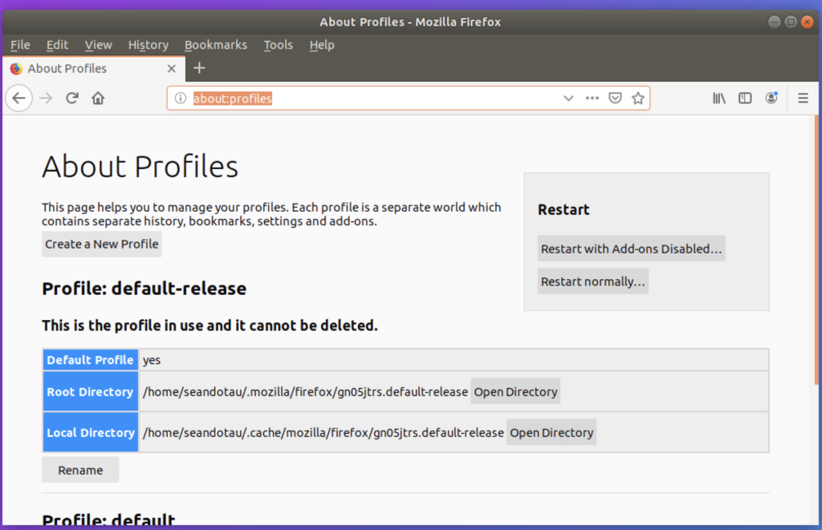Screen dimensions: 822x530
Task: Click the 'Profile: default-release' heading
Action: [x=144, y=289]
